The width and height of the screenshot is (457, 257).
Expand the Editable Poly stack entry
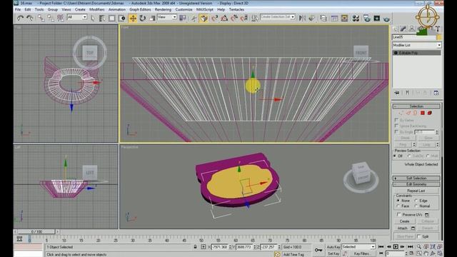click(396, 53)
